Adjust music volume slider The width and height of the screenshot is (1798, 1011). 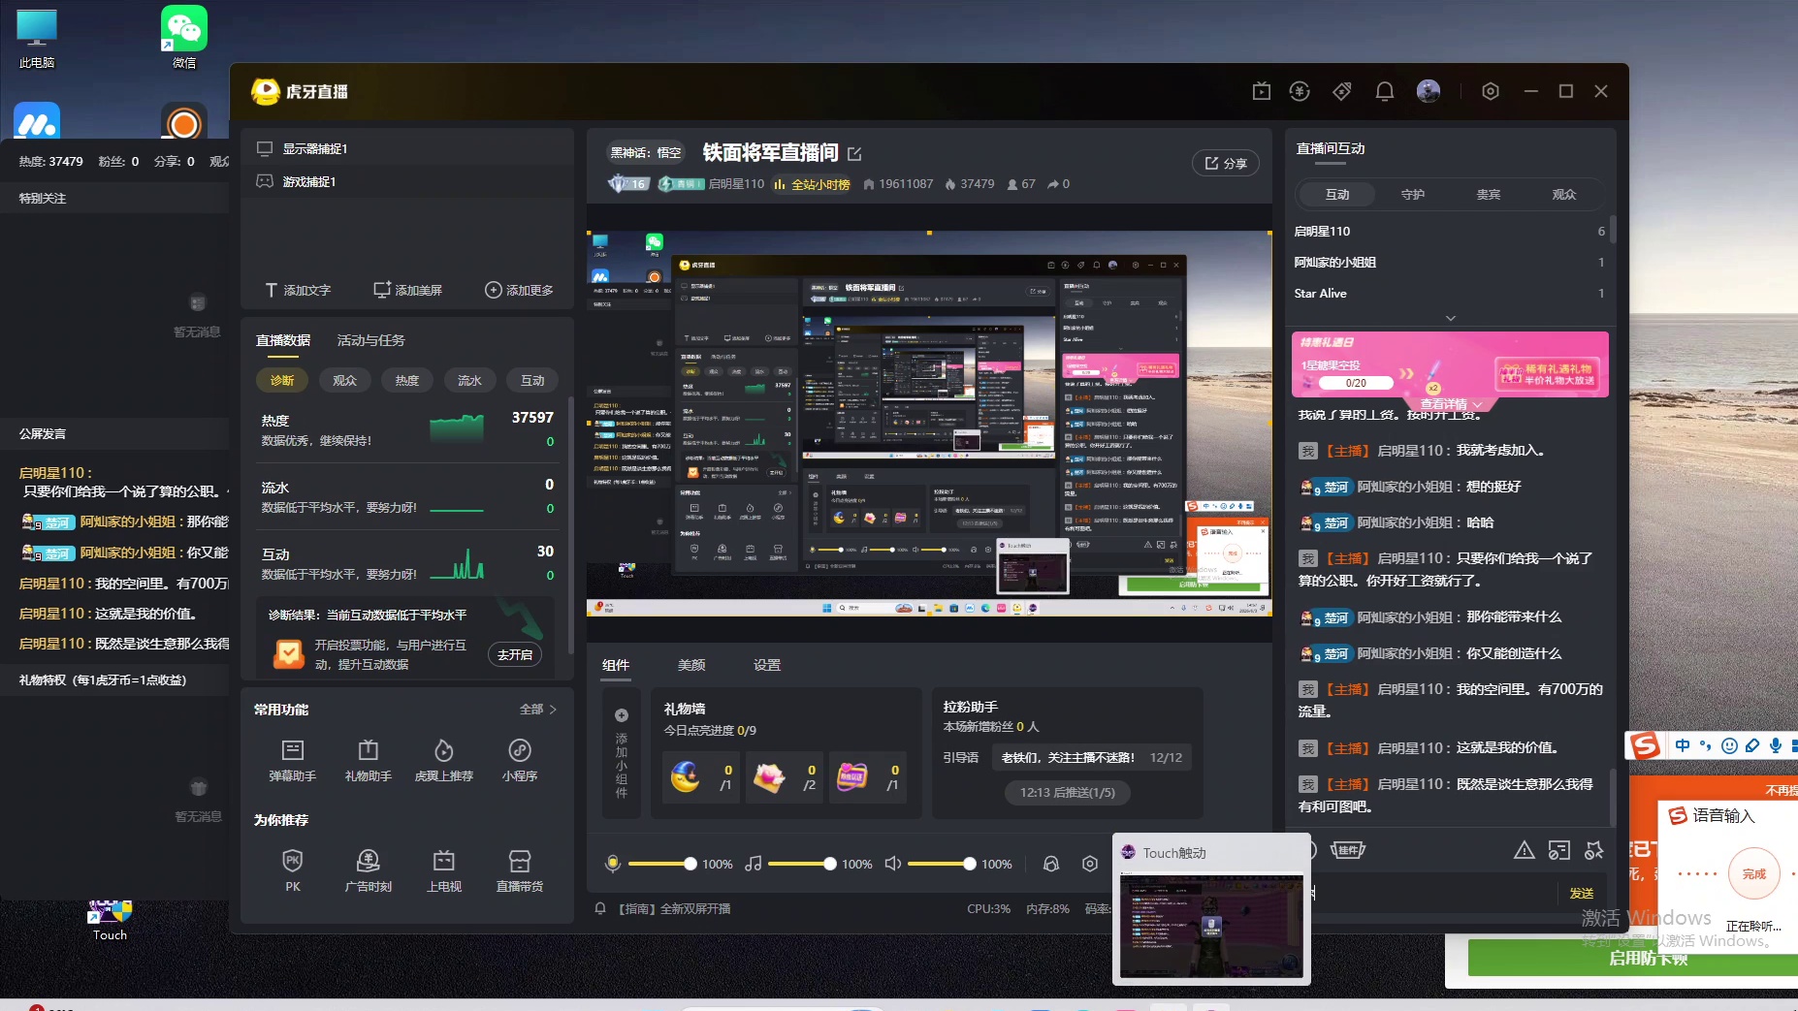[800, 864]
